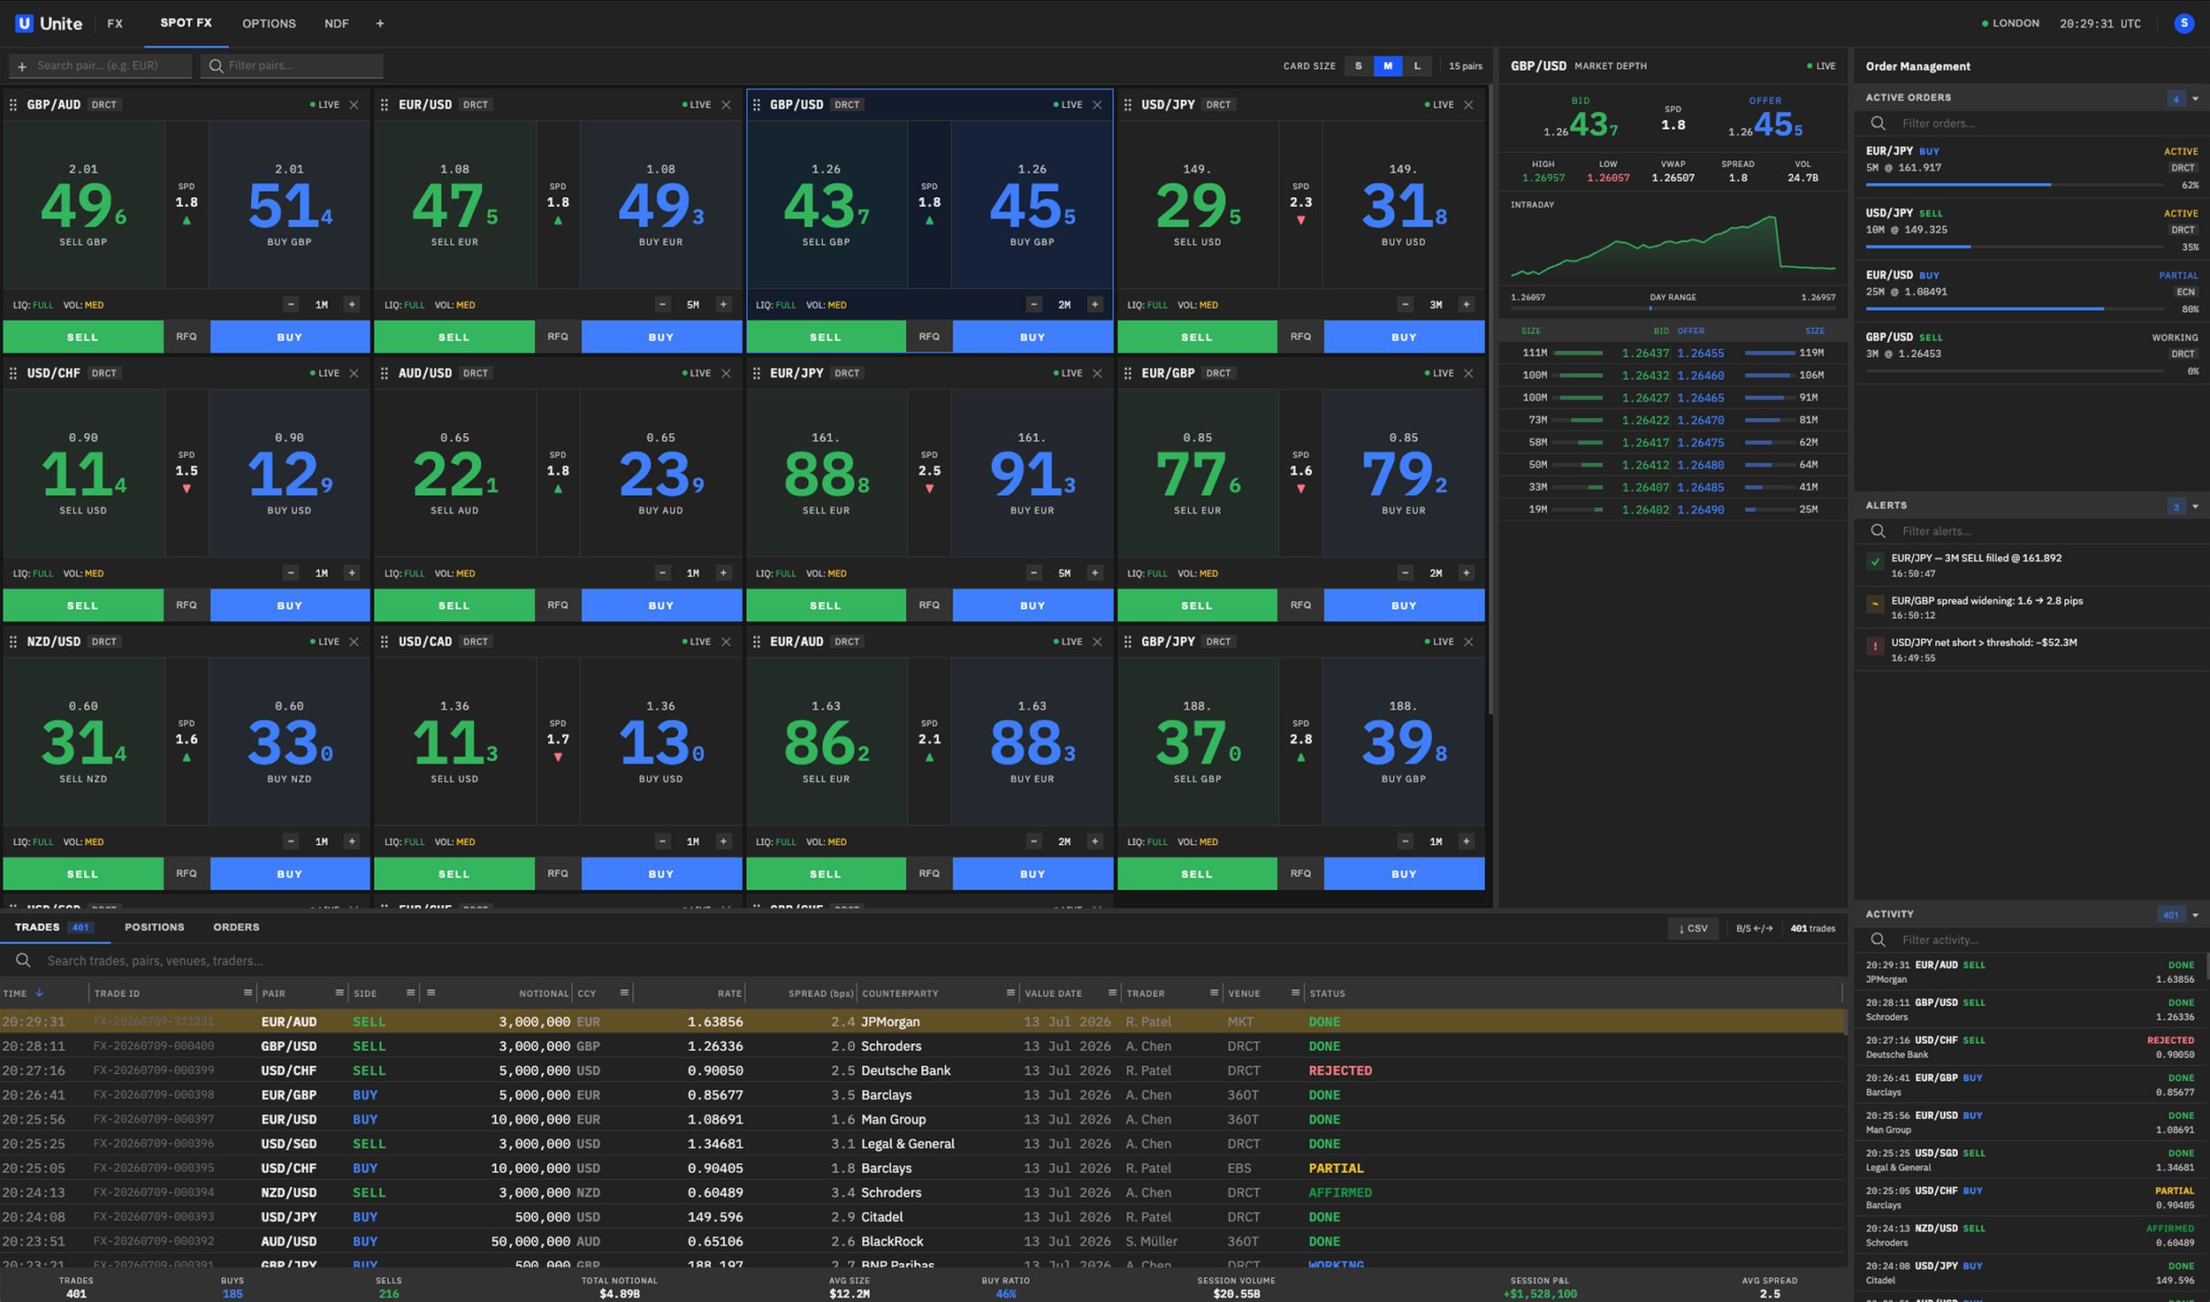Image resolution: width=2210 pixels, height=1302 pixels.
Task: Open SIDE column filter menu
Action: (410, 993)
